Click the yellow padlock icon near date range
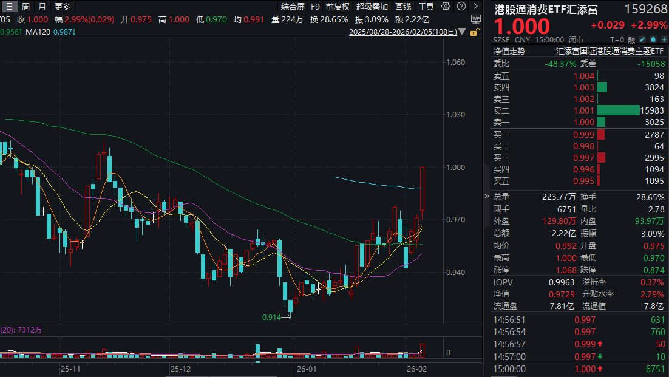This screenshot has height=377, width=669. click(x=474, y=32)
